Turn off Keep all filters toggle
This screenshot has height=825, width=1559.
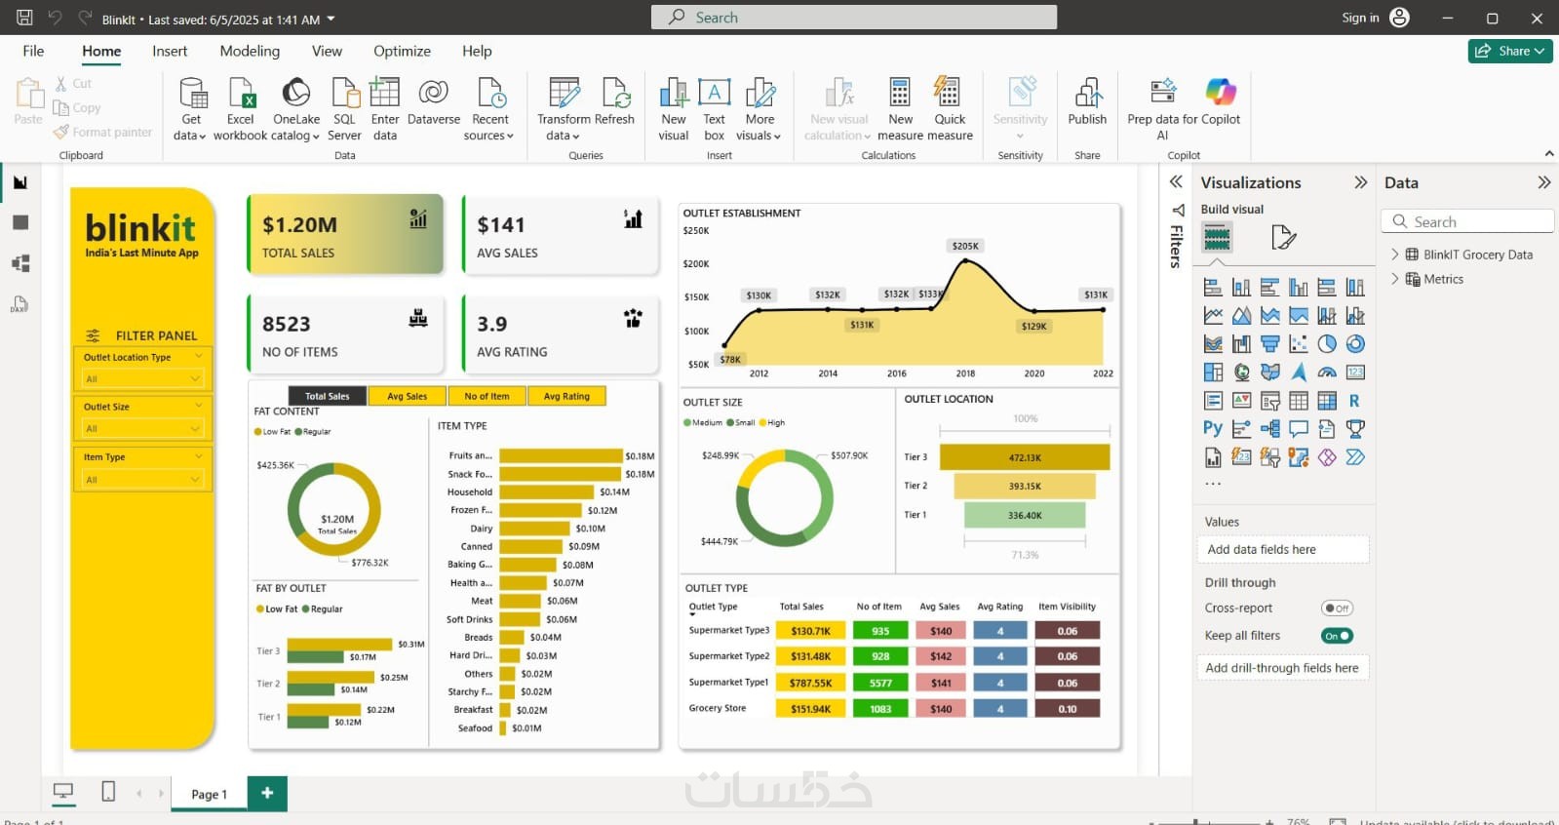click(1337, 636)
